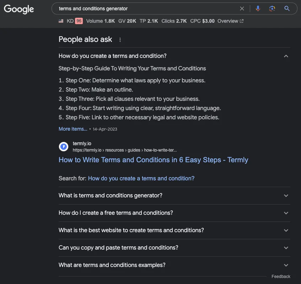
Task: Click the termly.io favicon
Action: click(64, 146)
